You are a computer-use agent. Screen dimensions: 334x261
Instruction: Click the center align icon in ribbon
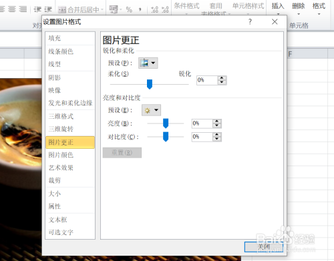12,9
